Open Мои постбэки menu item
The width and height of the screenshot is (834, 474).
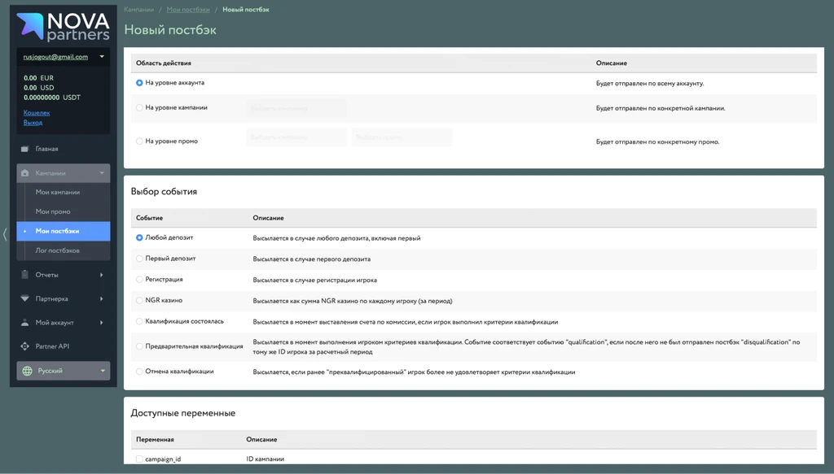[x=64, y=231]
